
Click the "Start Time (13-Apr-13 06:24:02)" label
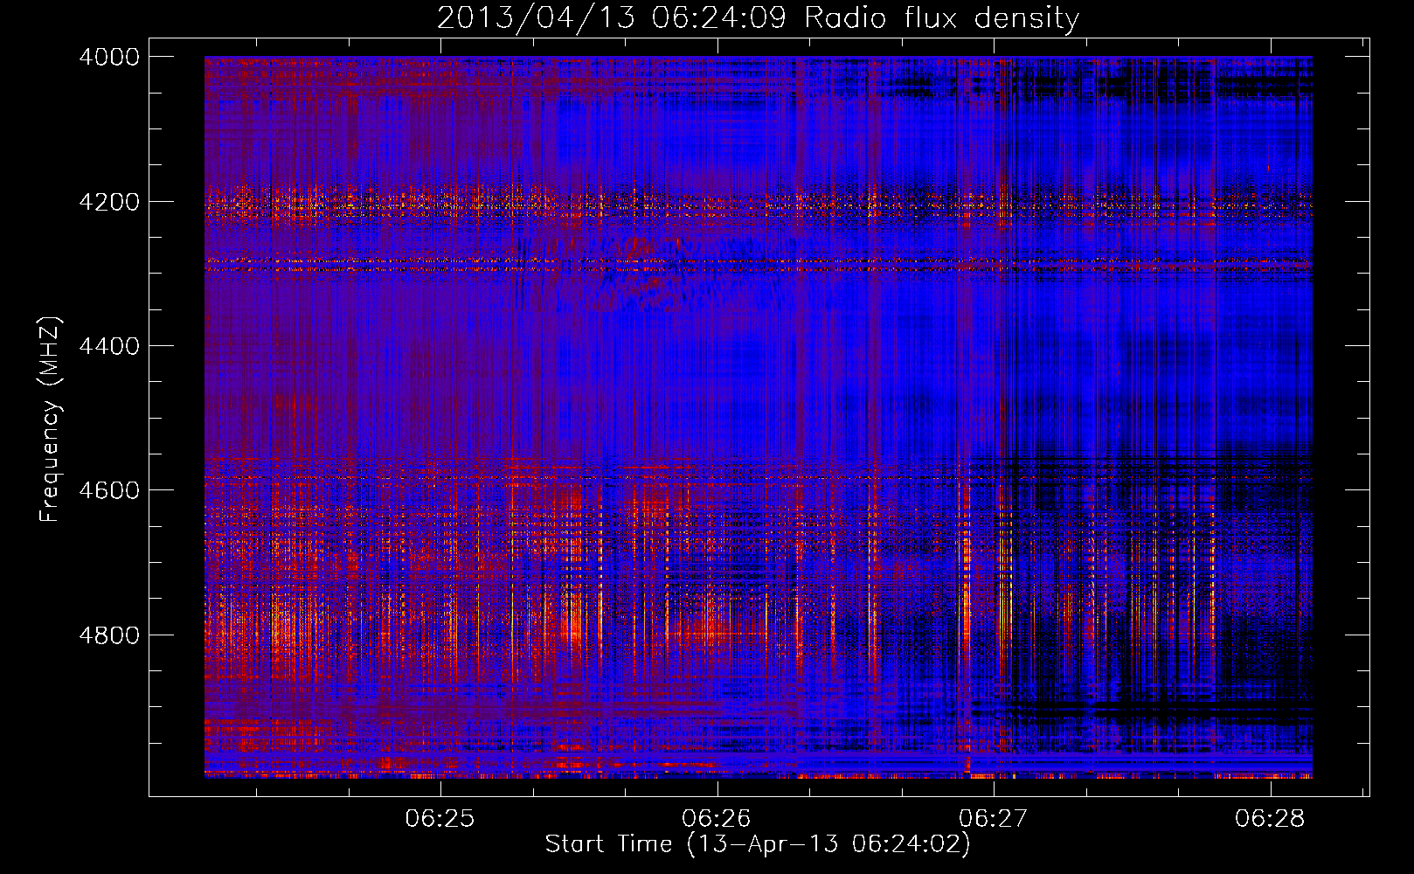(758, 844)
